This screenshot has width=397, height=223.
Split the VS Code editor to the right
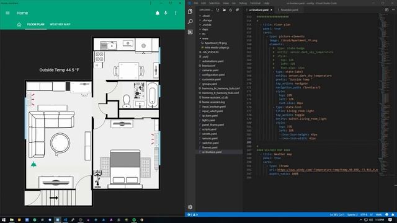[x=386, y=10]
